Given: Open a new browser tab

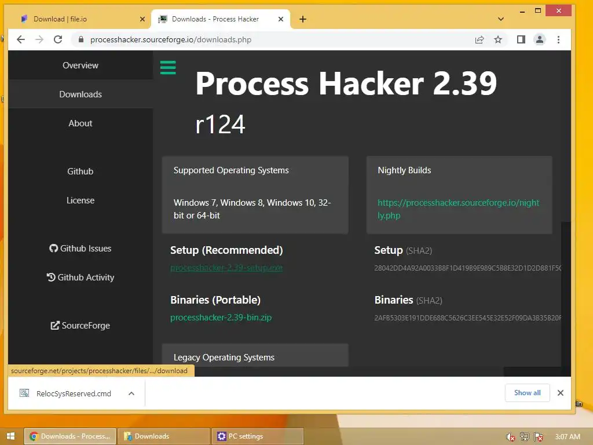Looking at the screenshot, I should click(x=303, y=19).
